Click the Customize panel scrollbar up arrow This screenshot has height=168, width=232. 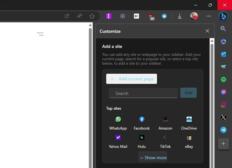[212, 41]
